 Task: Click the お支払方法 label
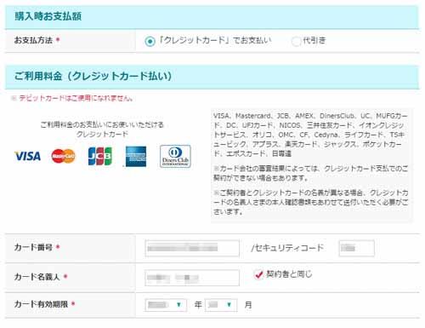(33, 40)
